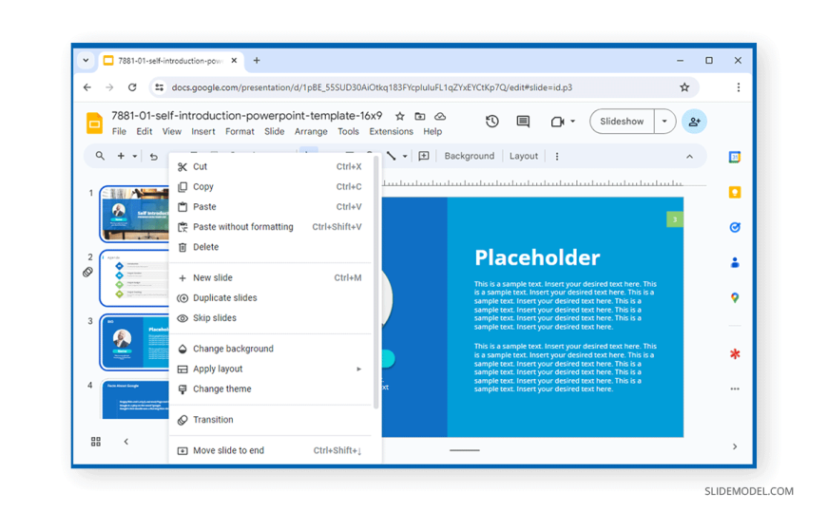
Task: Star the presentation title
Action: click(x=400, y=116)
